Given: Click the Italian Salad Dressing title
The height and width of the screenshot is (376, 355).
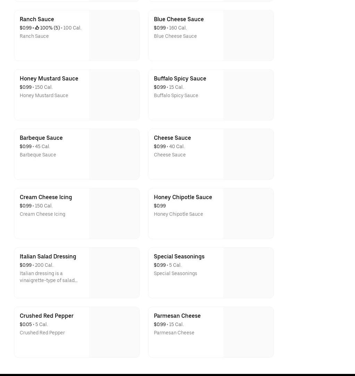Looking at the screenshot, I should click(x=48, y=256).
